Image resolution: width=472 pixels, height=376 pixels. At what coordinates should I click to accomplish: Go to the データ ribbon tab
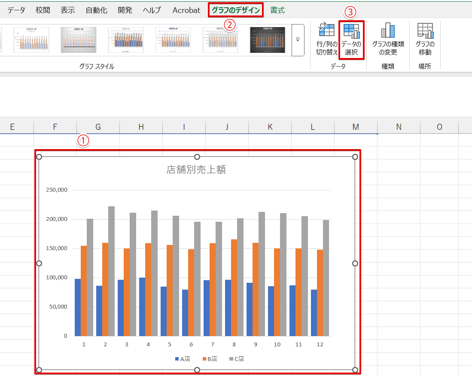pos(16,10)
